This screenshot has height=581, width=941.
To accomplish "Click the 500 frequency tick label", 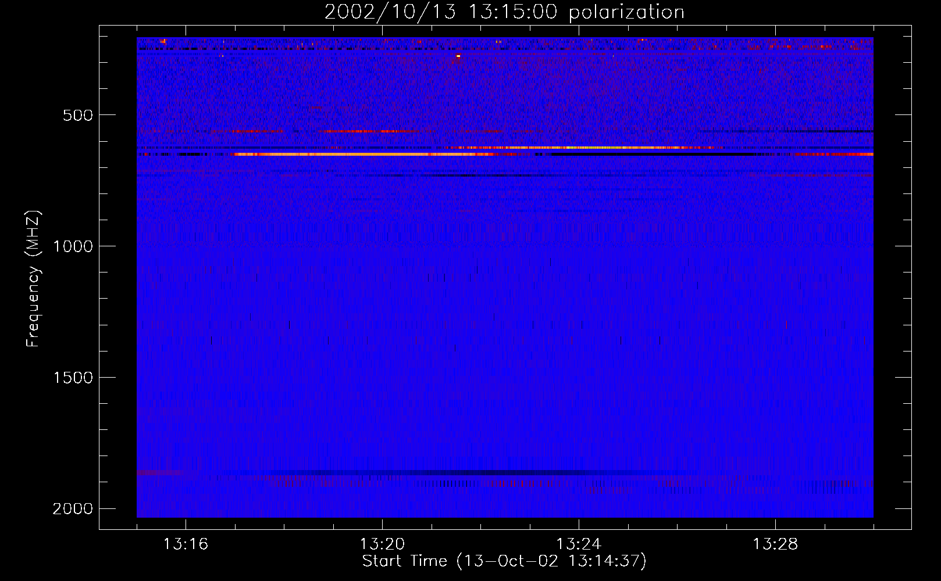I will (x=78, y=115).
